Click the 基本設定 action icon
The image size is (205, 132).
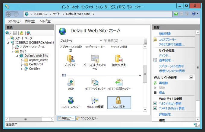[x=155, y=60]
